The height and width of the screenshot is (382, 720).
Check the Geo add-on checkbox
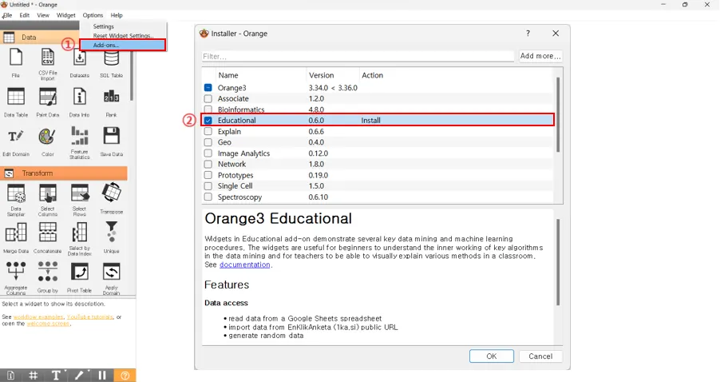click(208, 142)
